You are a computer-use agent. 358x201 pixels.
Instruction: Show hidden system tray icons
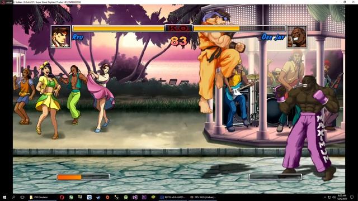point(325,197)
